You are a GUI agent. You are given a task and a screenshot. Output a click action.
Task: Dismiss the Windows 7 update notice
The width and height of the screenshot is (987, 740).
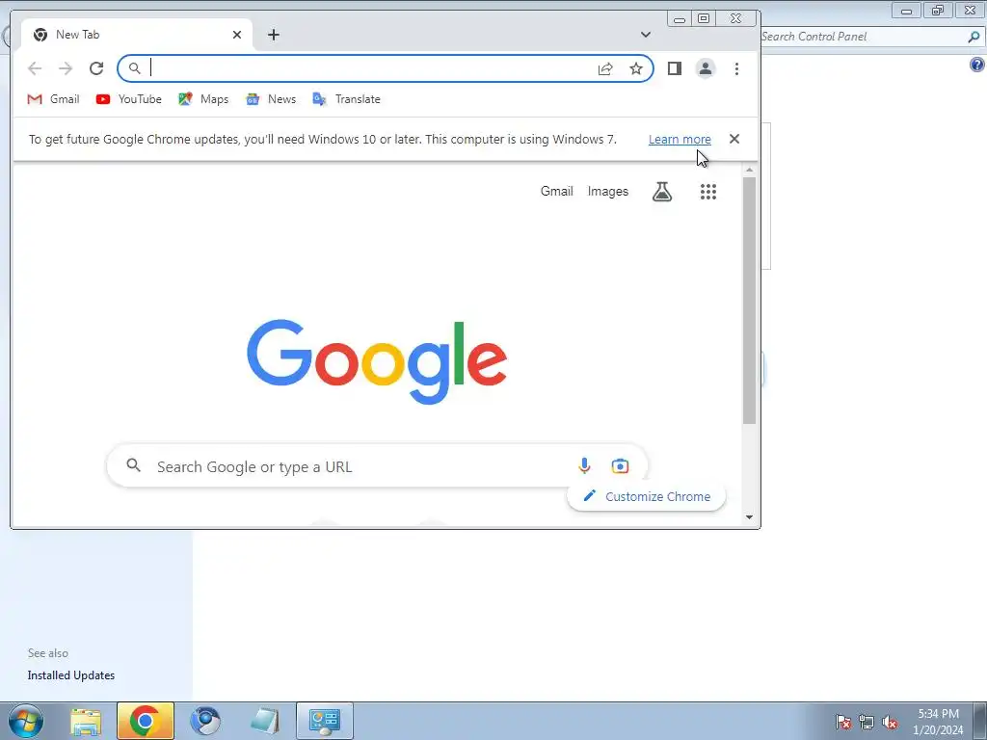click(x=734, y=139)
